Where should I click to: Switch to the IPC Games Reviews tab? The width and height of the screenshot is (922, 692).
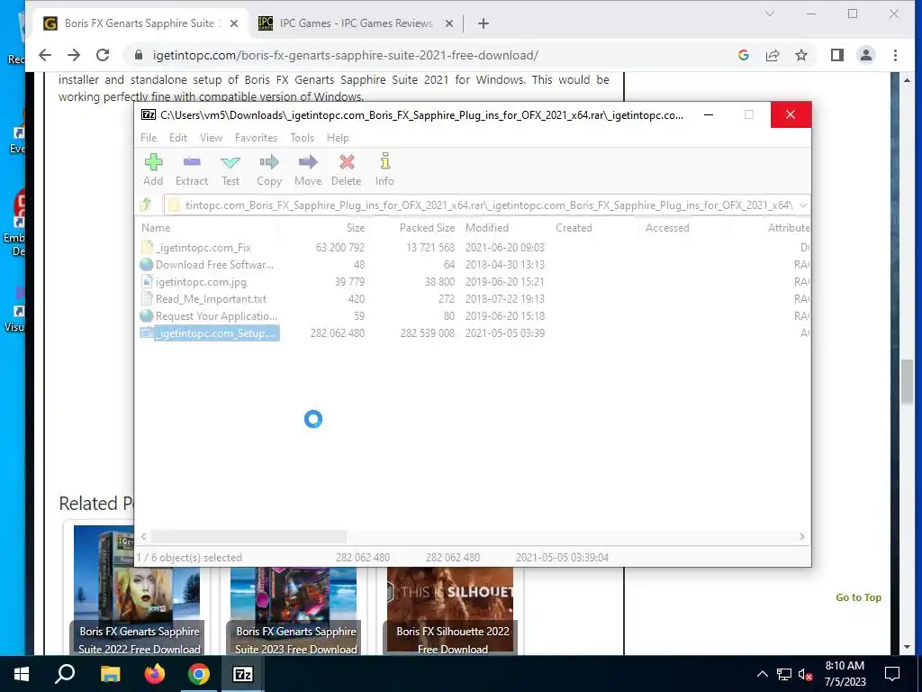coord(355,23)
